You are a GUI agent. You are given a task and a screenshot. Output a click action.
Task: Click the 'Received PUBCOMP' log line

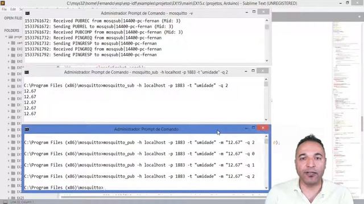click(x=104, y=32)
